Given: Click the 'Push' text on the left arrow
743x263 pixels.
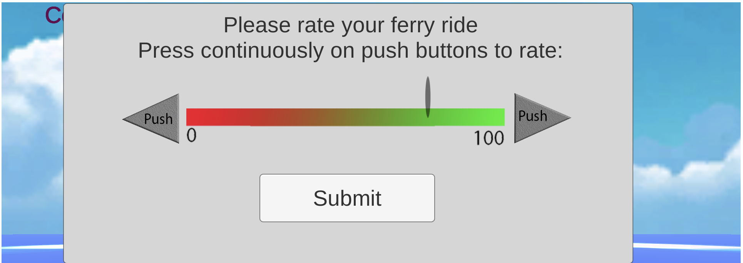Looking at the screenshot, I should point(158,119).
